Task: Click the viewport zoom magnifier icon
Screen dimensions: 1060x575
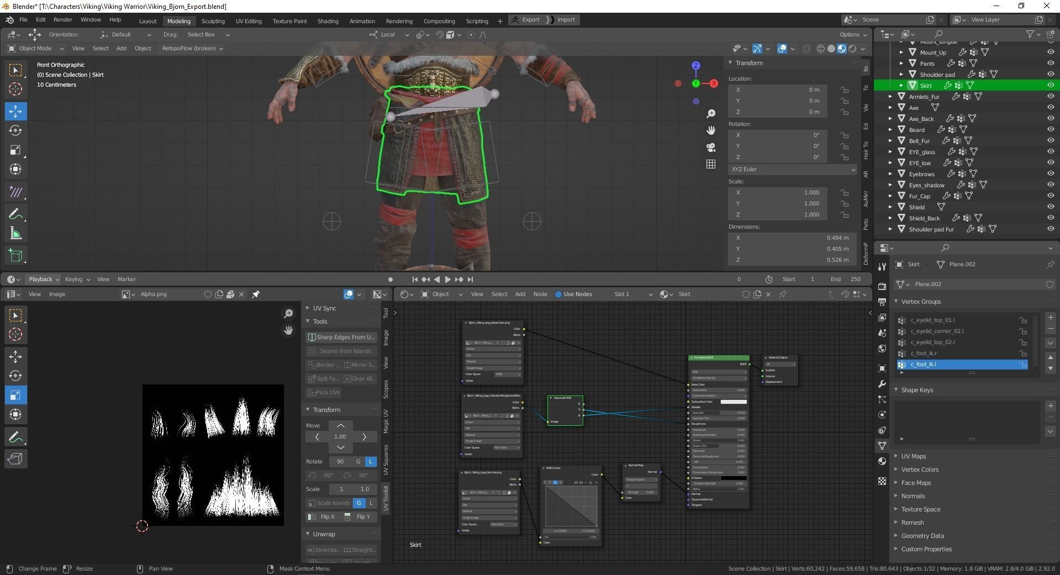Action: pos(711,113)
